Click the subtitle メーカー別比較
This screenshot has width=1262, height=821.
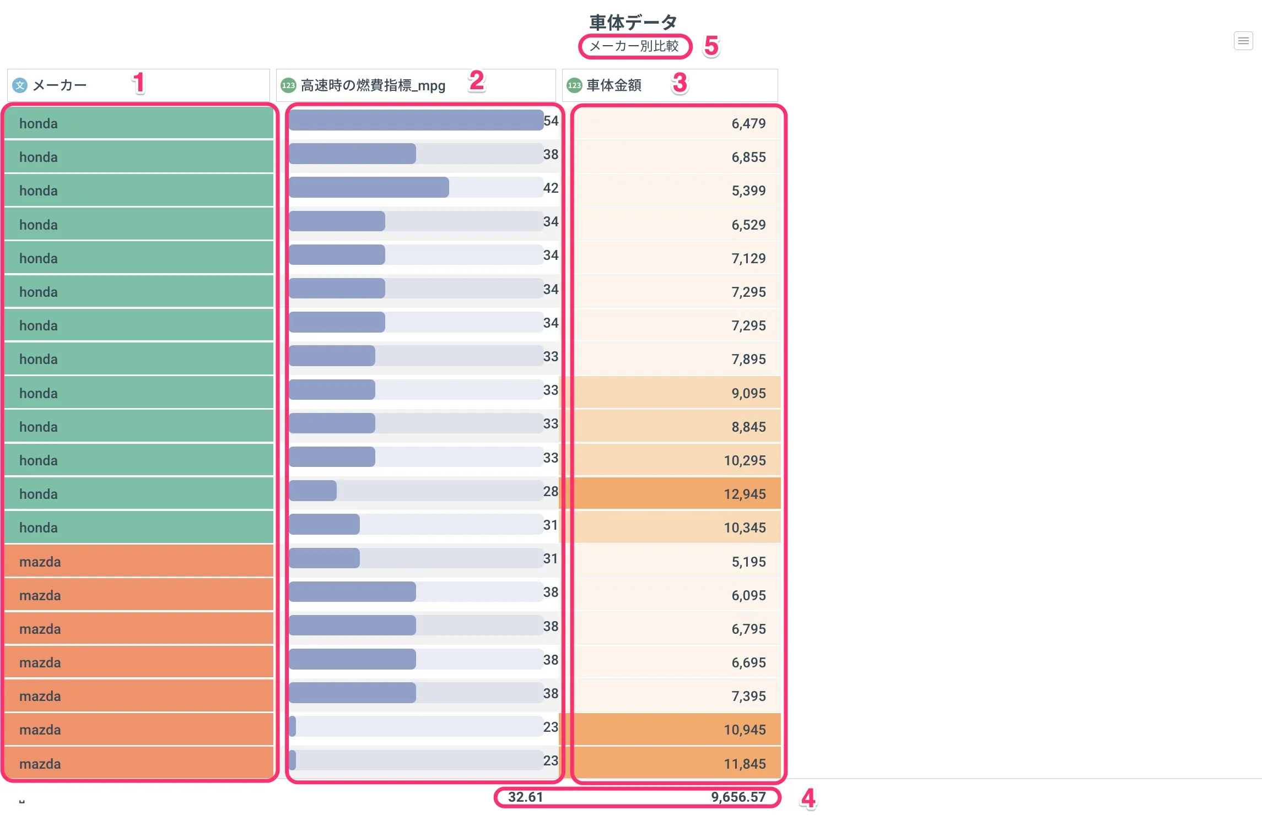point(634,46)
